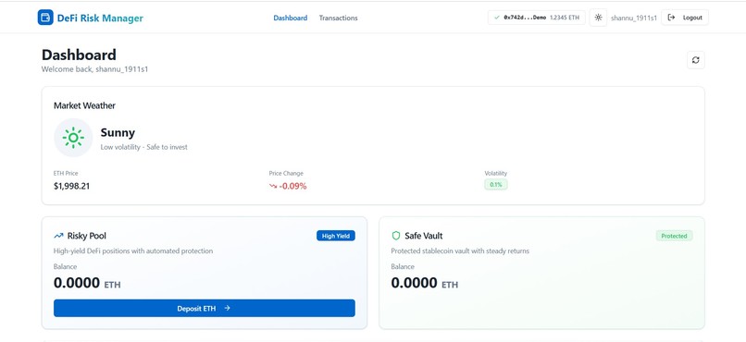Click the Safe Vault card title
The height and width of the screenshot is (342, 746).
click(x=423, y=236)
